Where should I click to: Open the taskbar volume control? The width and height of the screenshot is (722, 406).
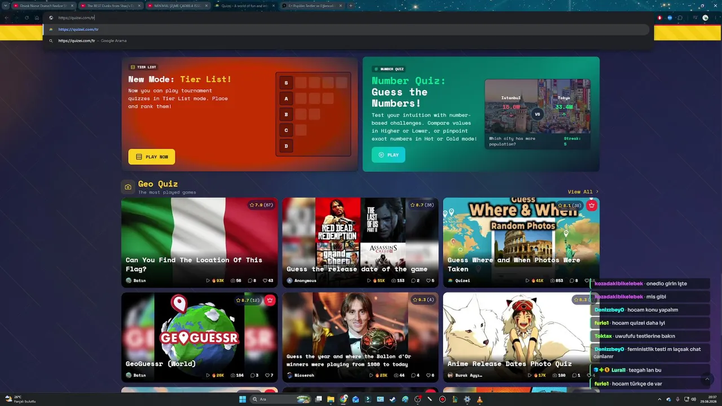pyautogui.click(x=693, y=399)
